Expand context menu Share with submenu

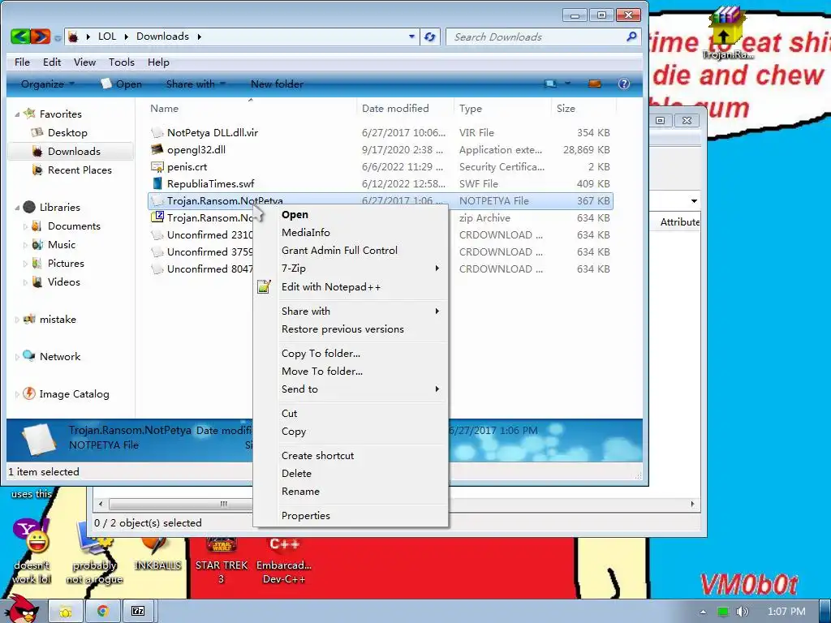coord(350,311)
